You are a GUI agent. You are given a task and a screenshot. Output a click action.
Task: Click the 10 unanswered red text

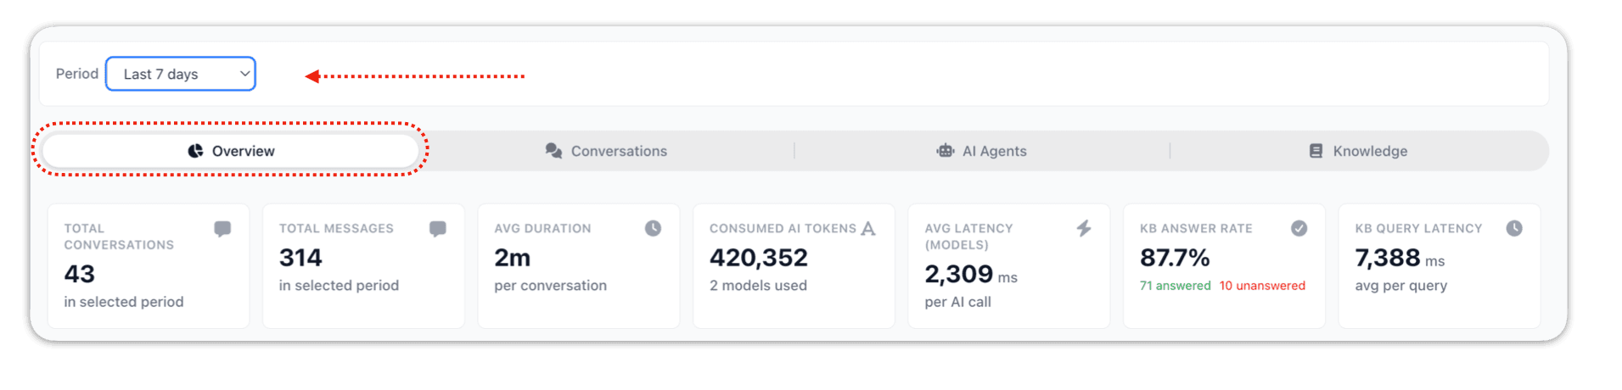(1262, 286)
